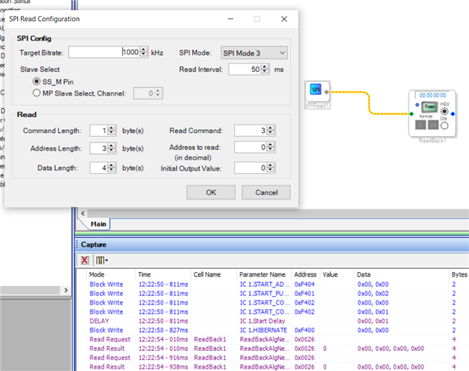Click the 12:22:54 - 938ms time cell
The image size is (469, 371).
pos(163,367)
